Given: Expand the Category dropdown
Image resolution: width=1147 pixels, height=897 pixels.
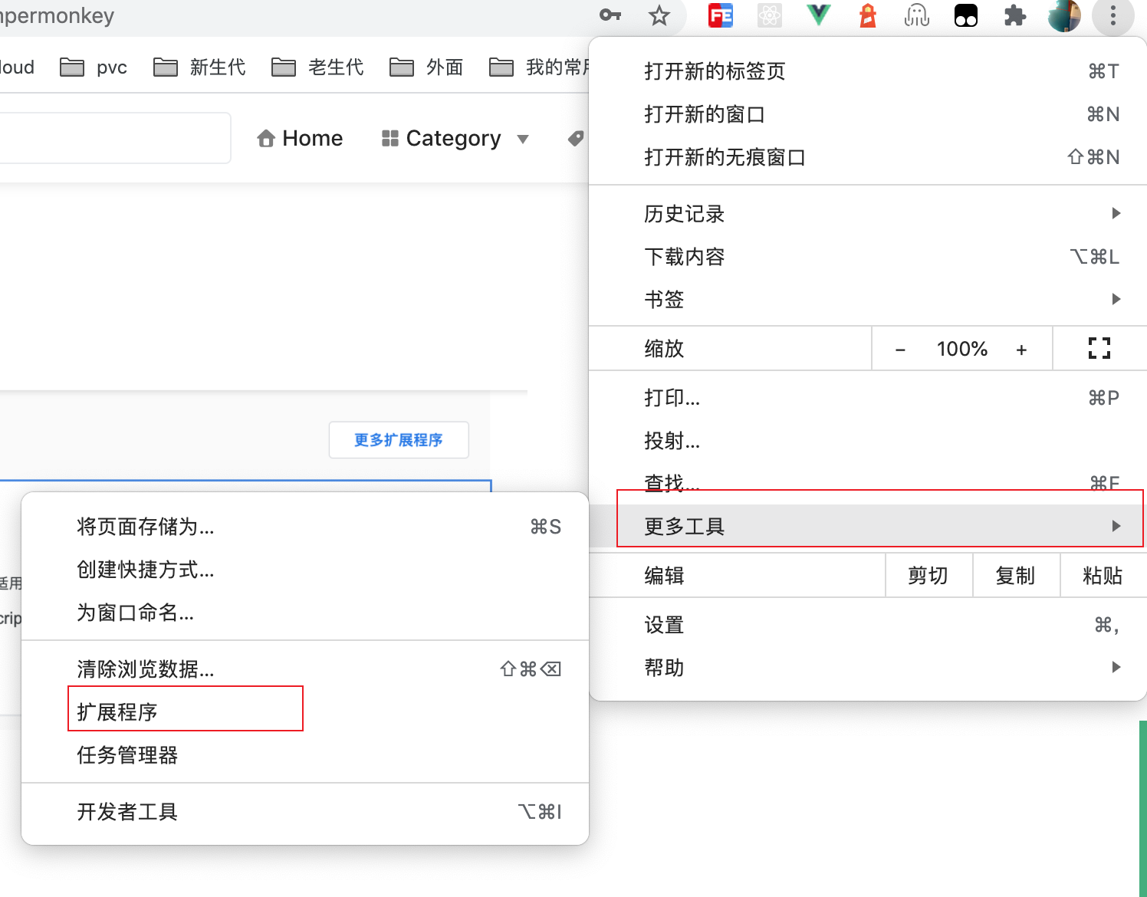Looking at the screenshot, I should 455,138.
